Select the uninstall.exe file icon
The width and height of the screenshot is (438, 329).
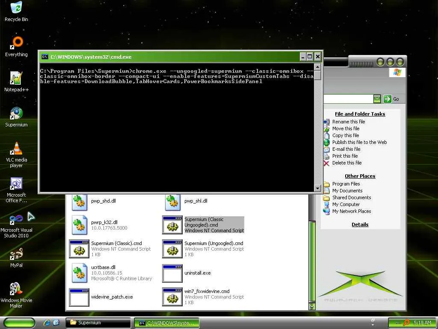(172, 273)
